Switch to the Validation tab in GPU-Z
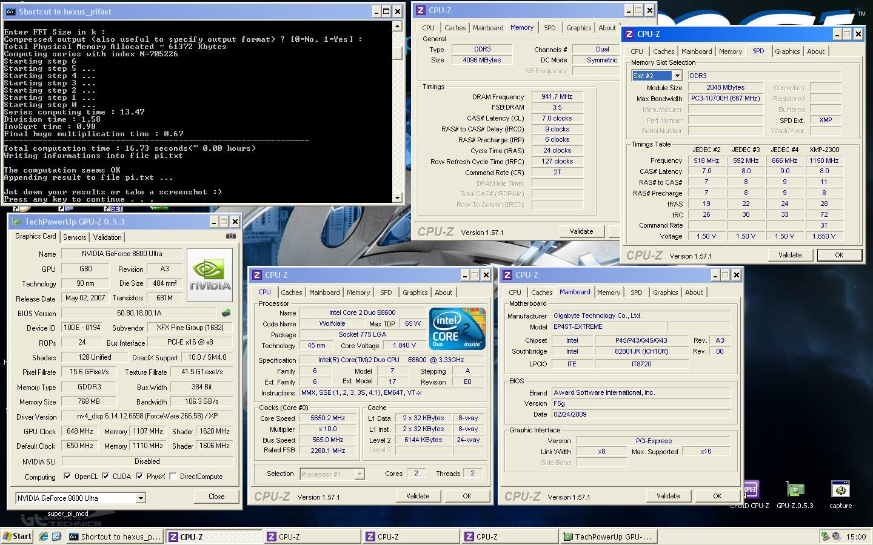 coord(107,237)
